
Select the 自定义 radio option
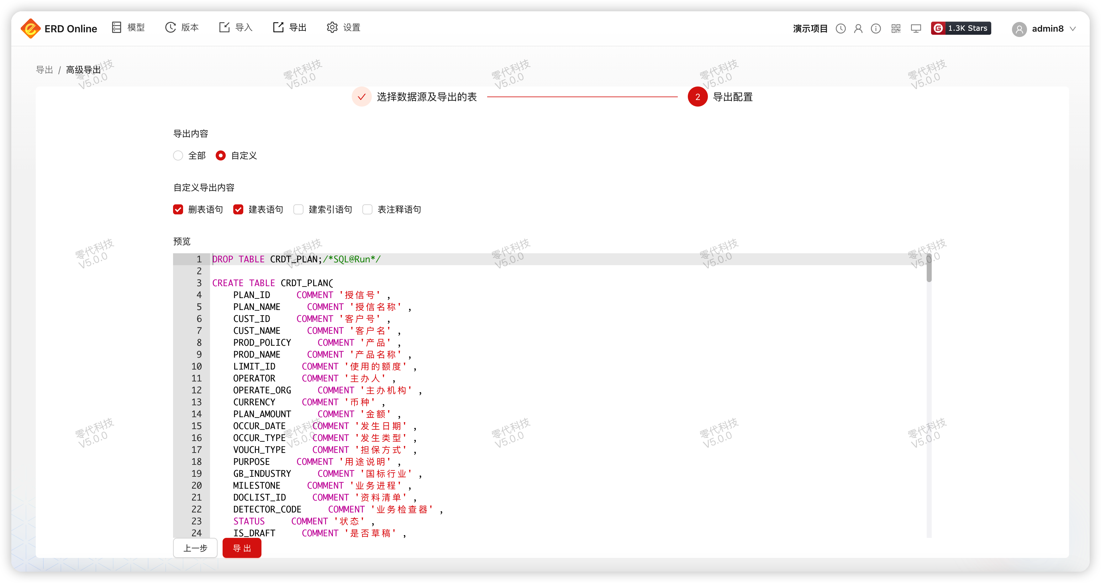220,155
